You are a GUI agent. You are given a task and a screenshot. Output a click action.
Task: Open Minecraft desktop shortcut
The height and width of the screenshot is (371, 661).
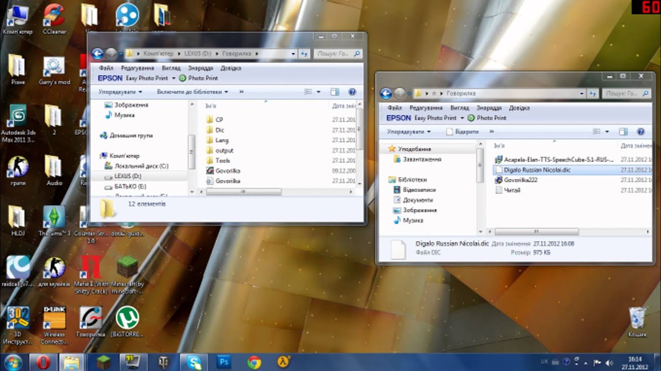pyautogui.click(x=127, y=274)
